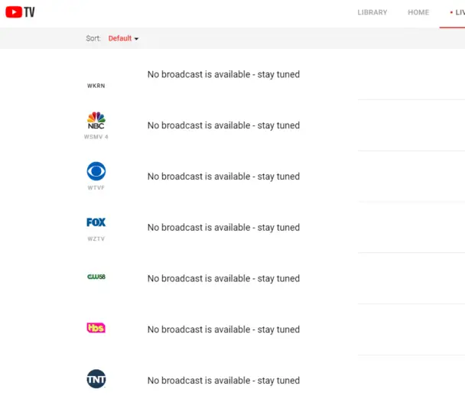Viewport: 465px width, 399px height.
Task: Open the WKRN no broadcast listing
Action: click(x=223, y=74)
